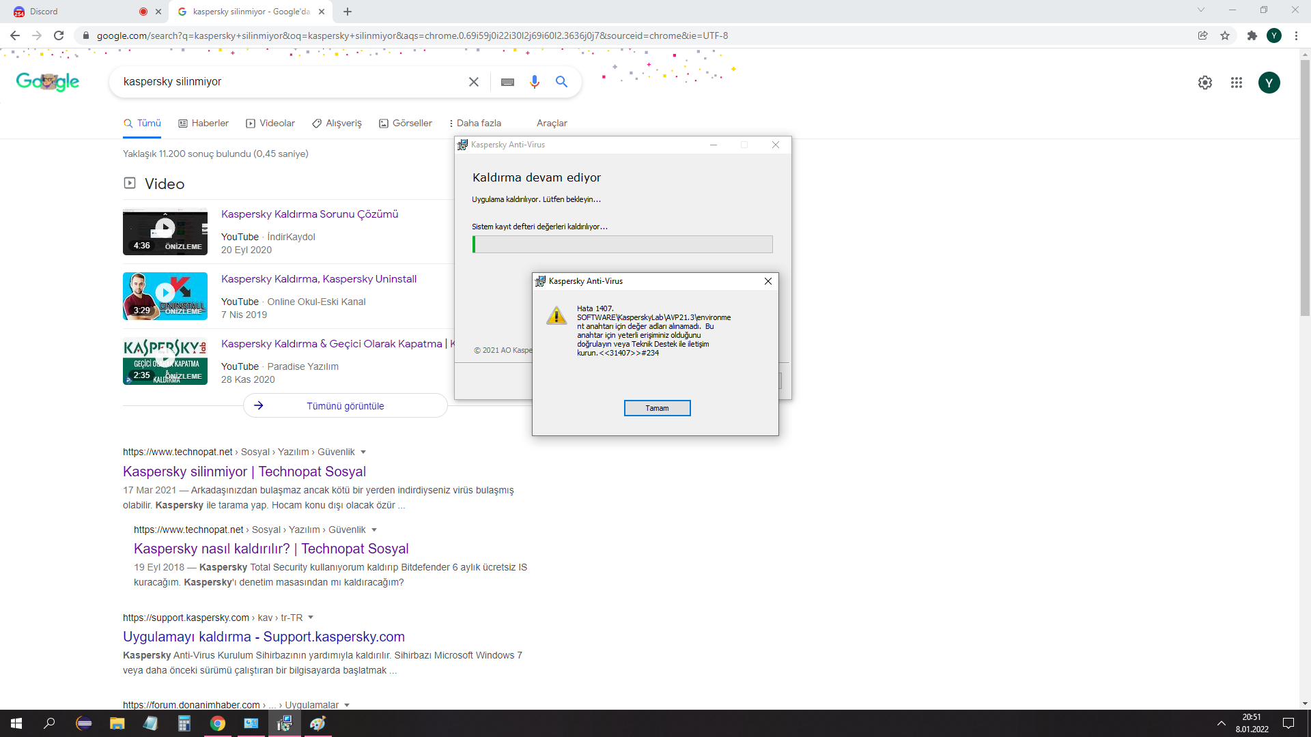The height and width of the screenshot is (737, 1311).
Task: Click the blue search magnifier icon
Action: [x=561, y=82]
